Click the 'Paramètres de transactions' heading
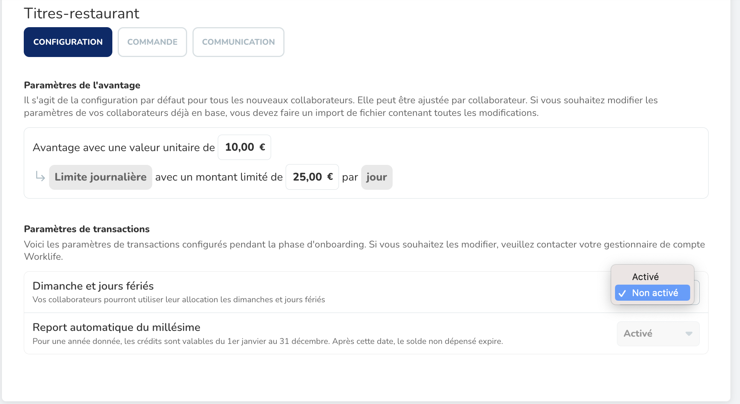Image resolution: width=740 pixels, height=404 pixels. click(x=87, y=229)
